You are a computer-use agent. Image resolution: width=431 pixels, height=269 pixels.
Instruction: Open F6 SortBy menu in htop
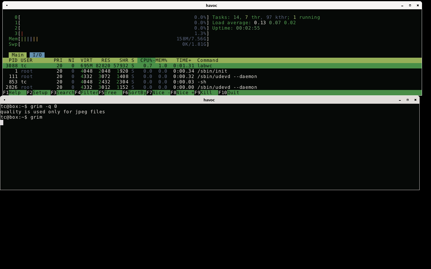click(x=134, y=93)
